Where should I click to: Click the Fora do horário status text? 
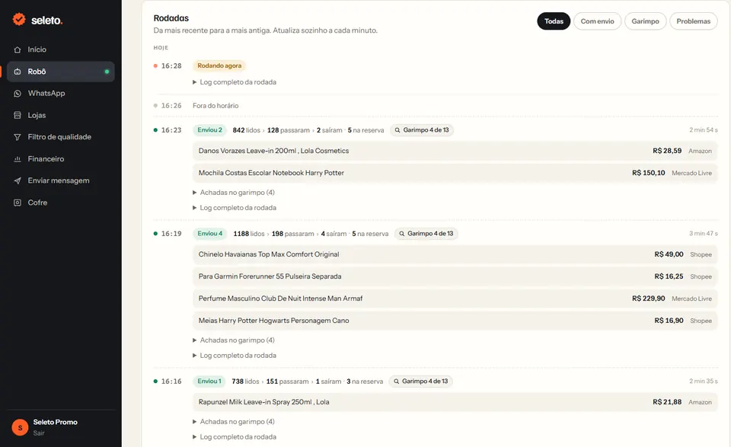click(x=215, y=106)
